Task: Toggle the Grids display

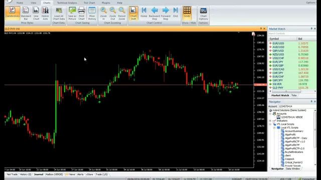Action: (187, 13)
